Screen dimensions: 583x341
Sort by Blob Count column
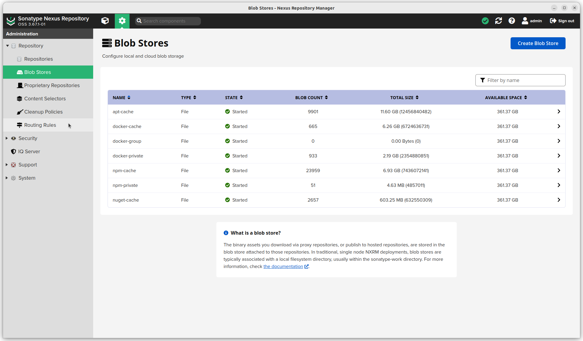click(x=311, y=98)
